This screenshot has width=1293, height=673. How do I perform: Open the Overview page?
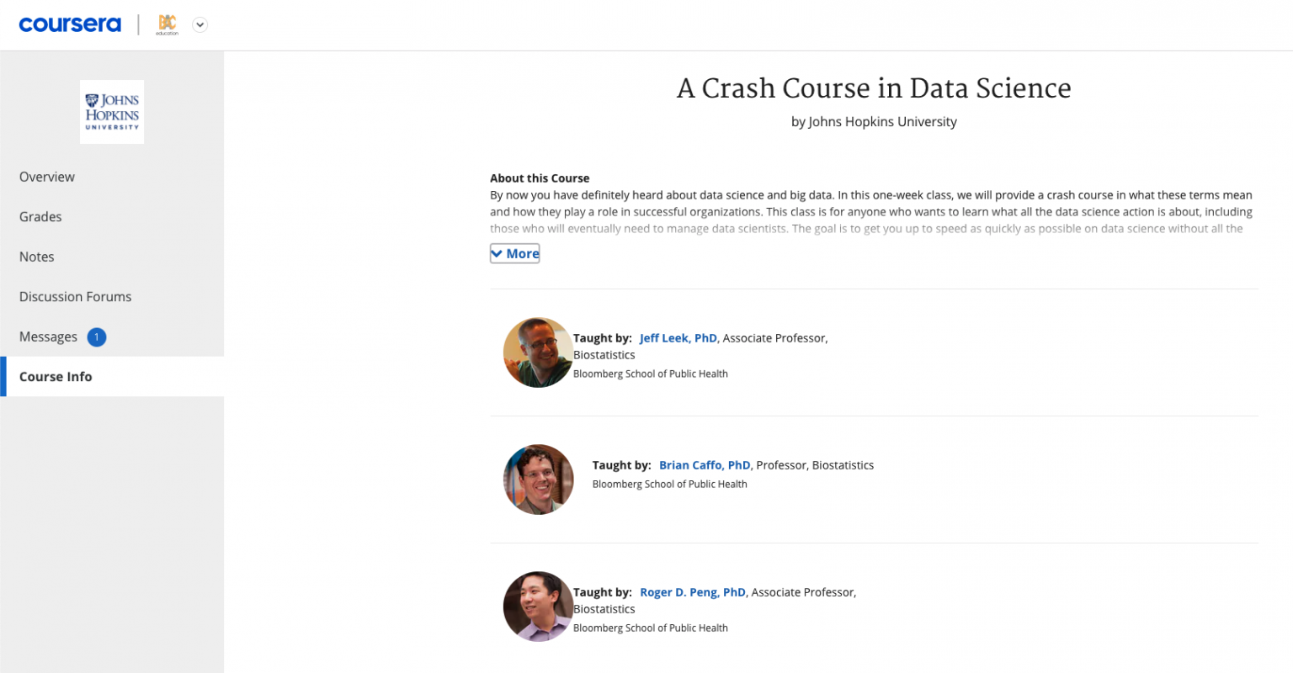point(47,177)
